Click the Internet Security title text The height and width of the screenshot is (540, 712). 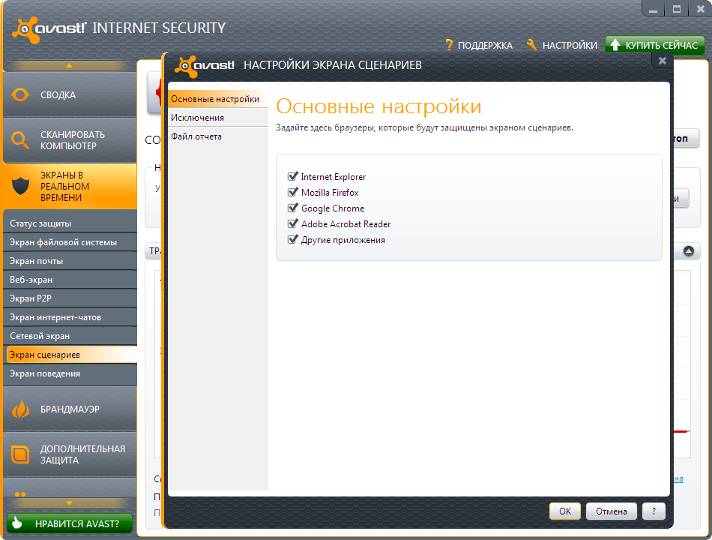[x=159, y=28]
